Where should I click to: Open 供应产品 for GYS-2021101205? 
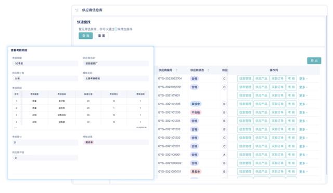tap(261, 112)
